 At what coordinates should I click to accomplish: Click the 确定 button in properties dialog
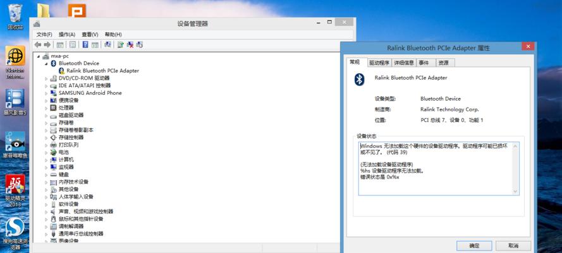point(474,246)
